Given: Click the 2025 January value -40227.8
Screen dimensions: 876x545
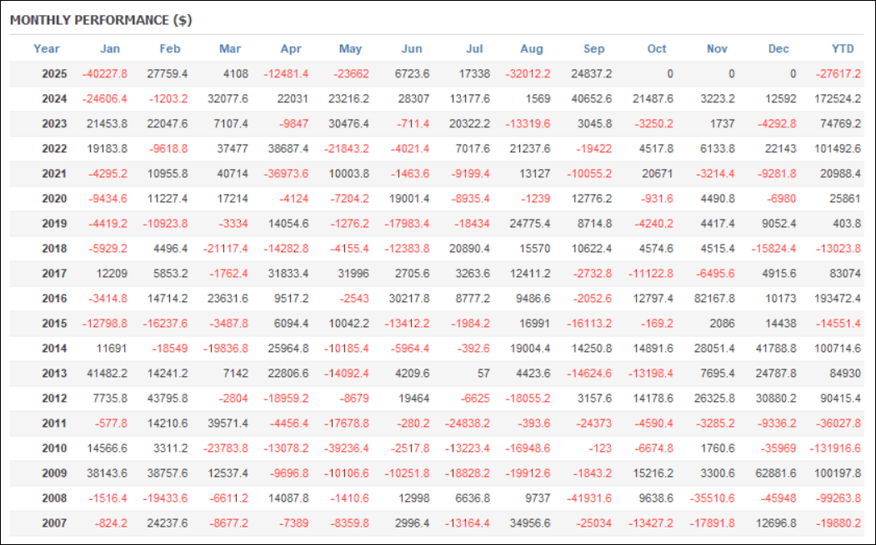Looking at the screenshot, I should tap(105, 74).
